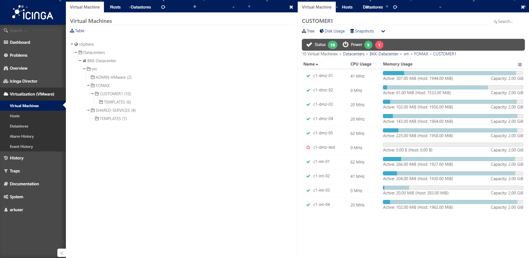Open Dashboard from the sidebar
529x258 pixels.
(x=20, y=42)
